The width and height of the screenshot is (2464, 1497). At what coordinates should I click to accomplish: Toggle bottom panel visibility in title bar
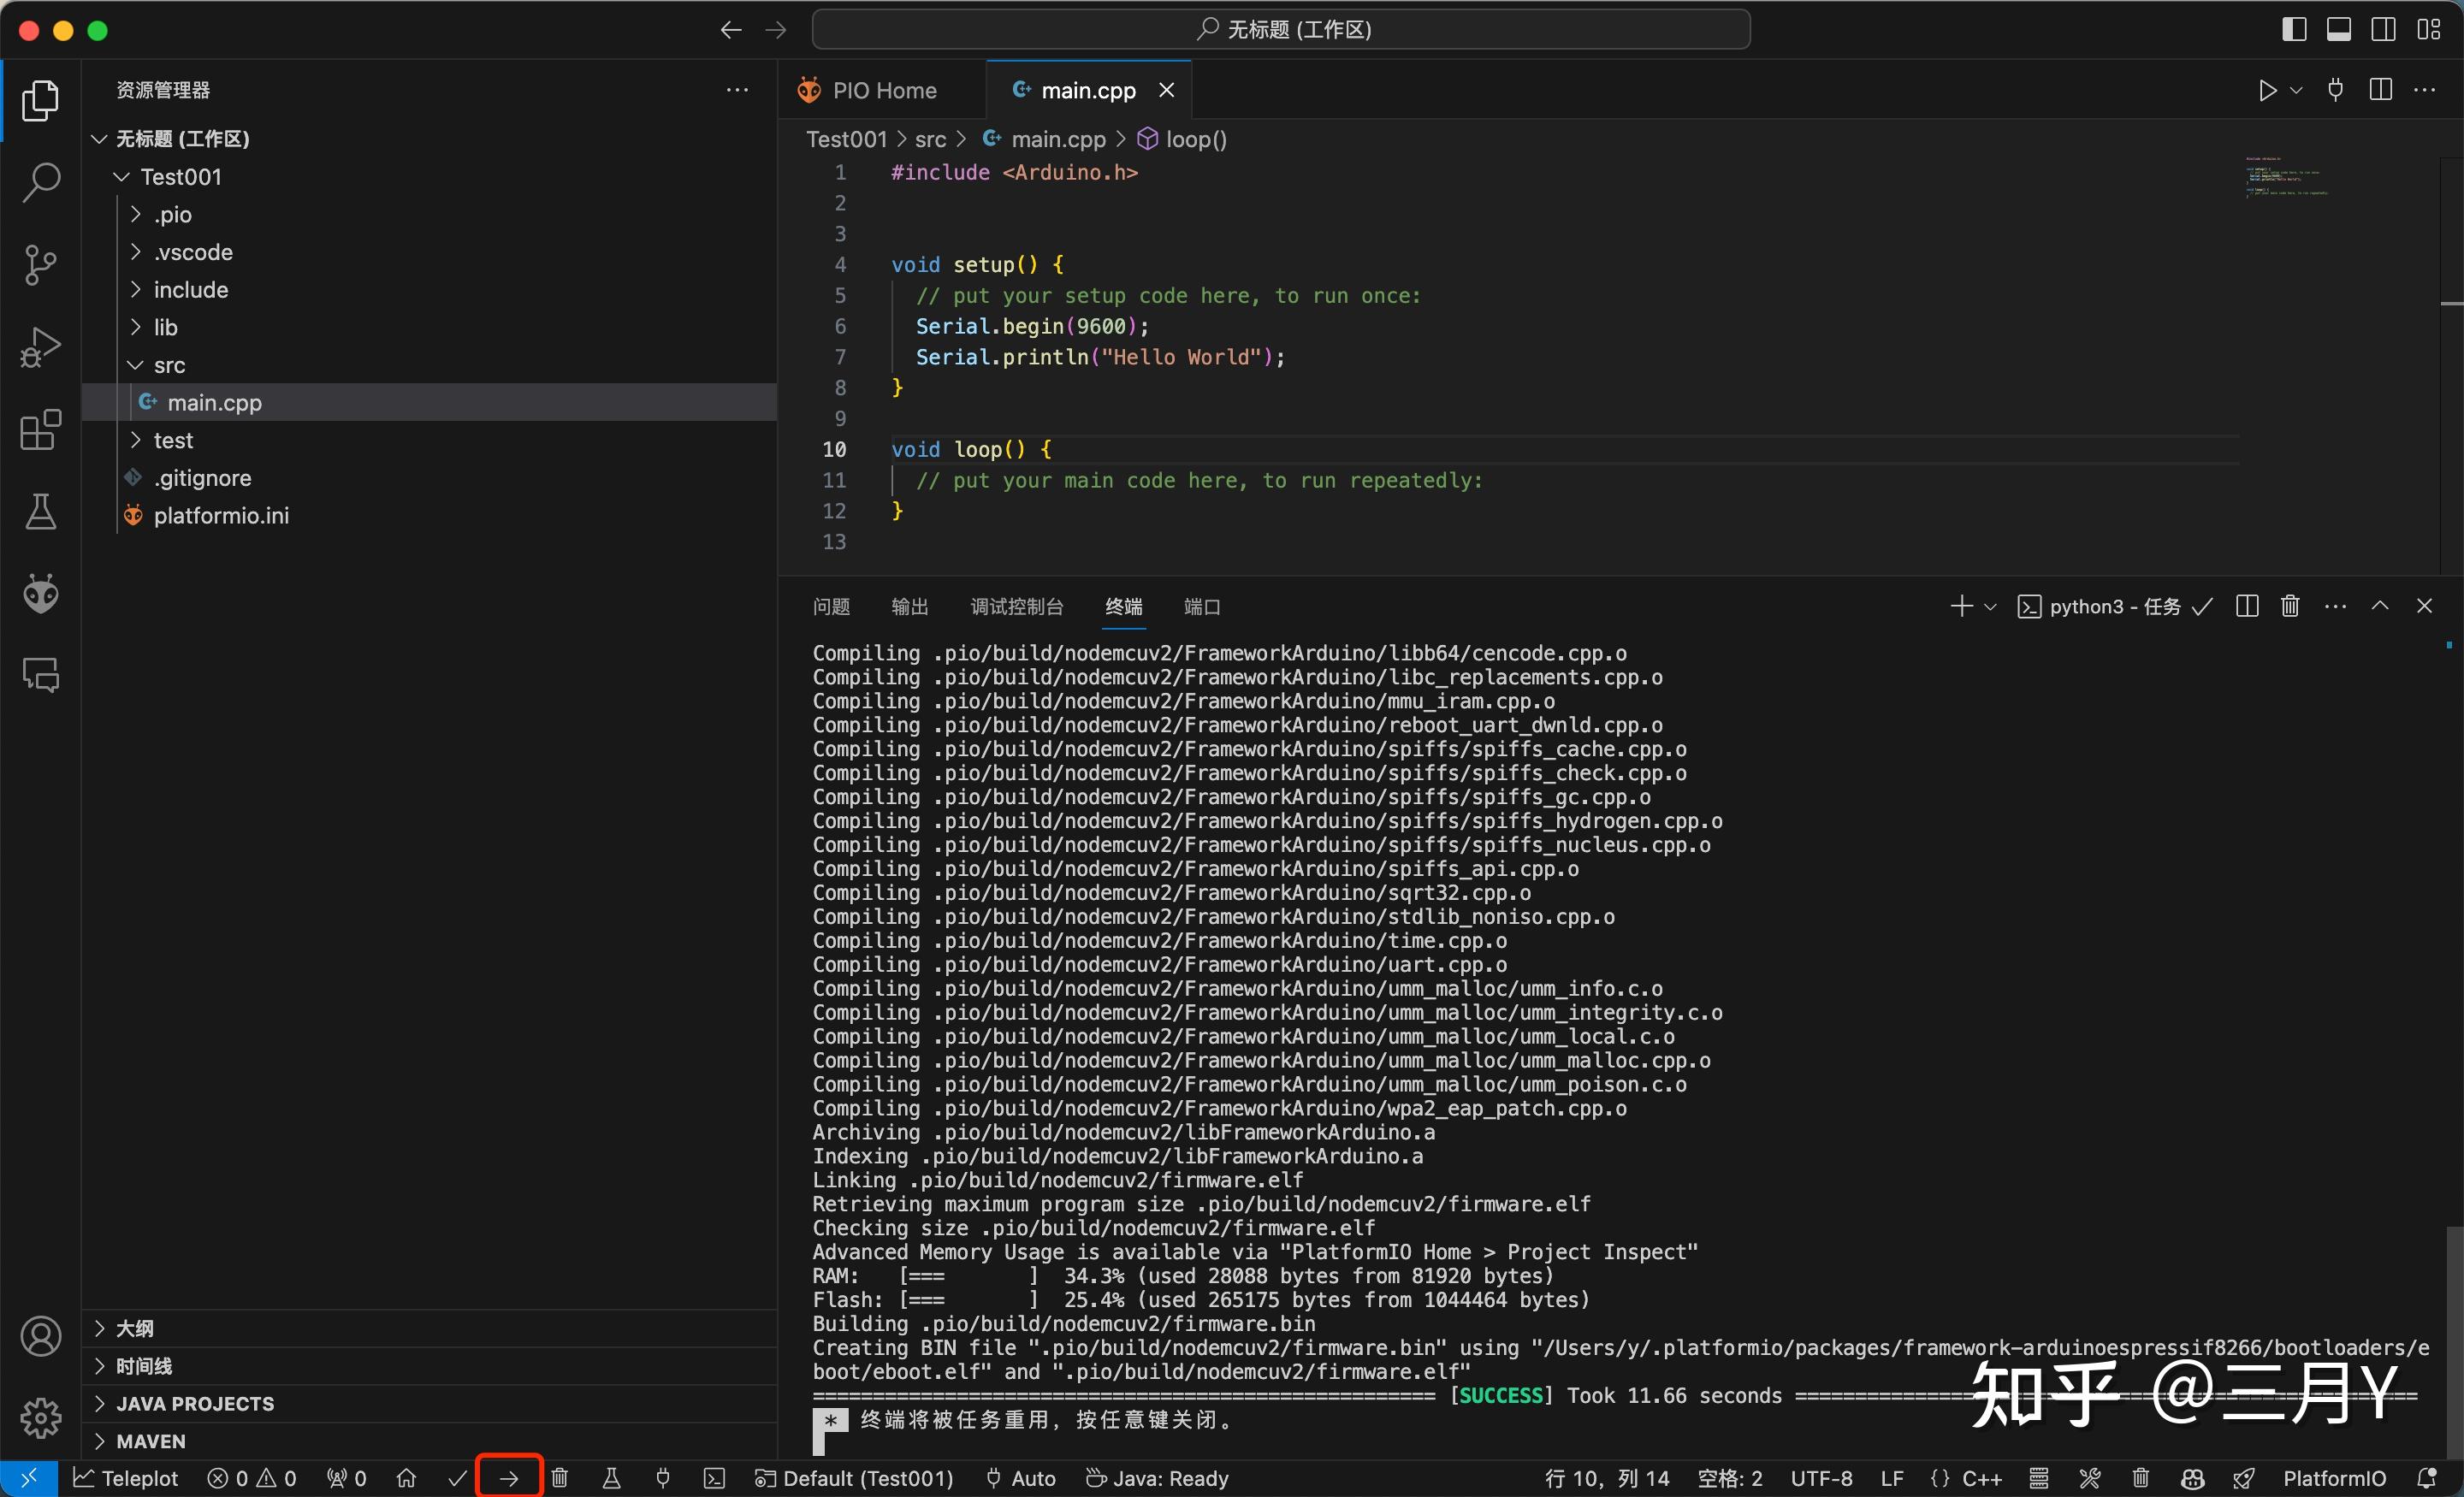[2338, 30]
